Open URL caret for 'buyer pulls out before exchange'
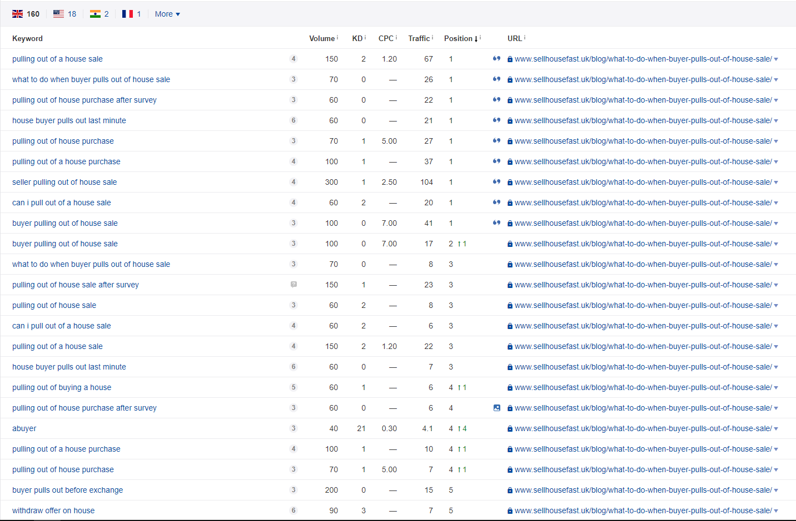Viewport: 796px width, 521px height. [776, 490]
